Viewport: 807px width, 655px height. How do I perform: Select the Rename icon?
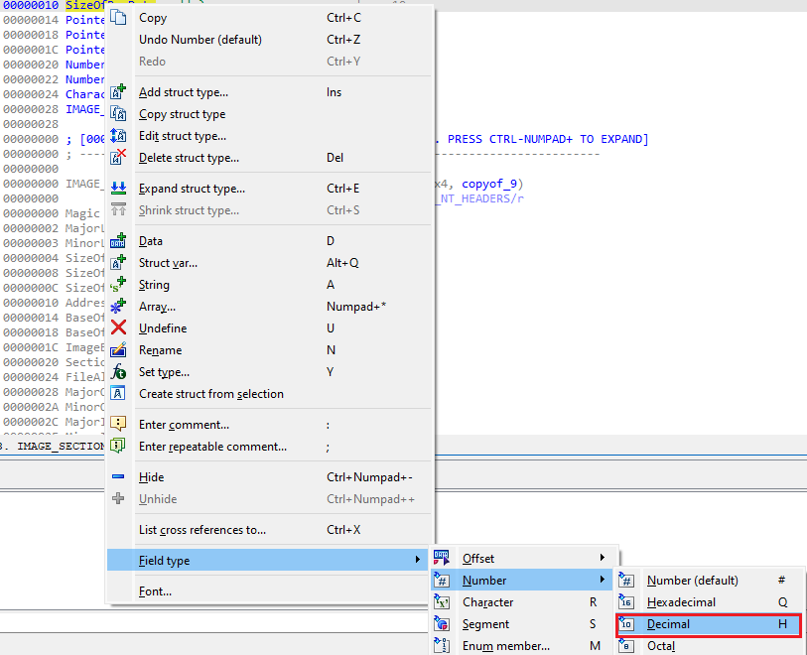click(118, 349)
